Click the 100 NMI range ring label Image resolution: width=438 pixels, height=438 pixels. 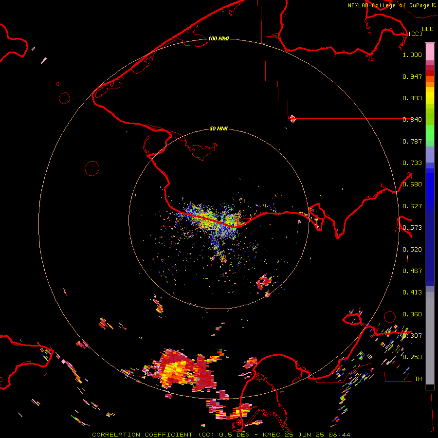(x=219, y=38)
